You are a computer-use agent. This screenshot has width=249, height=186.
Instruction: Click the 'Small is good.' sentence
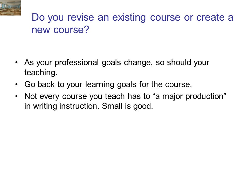pos(127,106)
